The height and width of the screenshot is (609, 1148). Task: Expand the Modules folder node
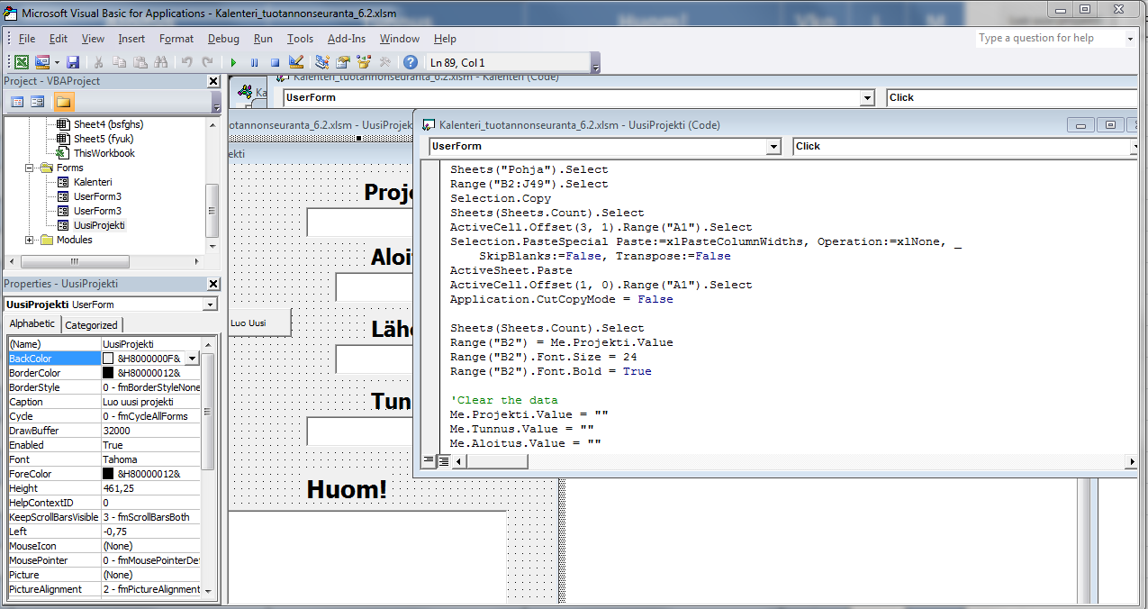pyautogui.click(x=30, y=240)
